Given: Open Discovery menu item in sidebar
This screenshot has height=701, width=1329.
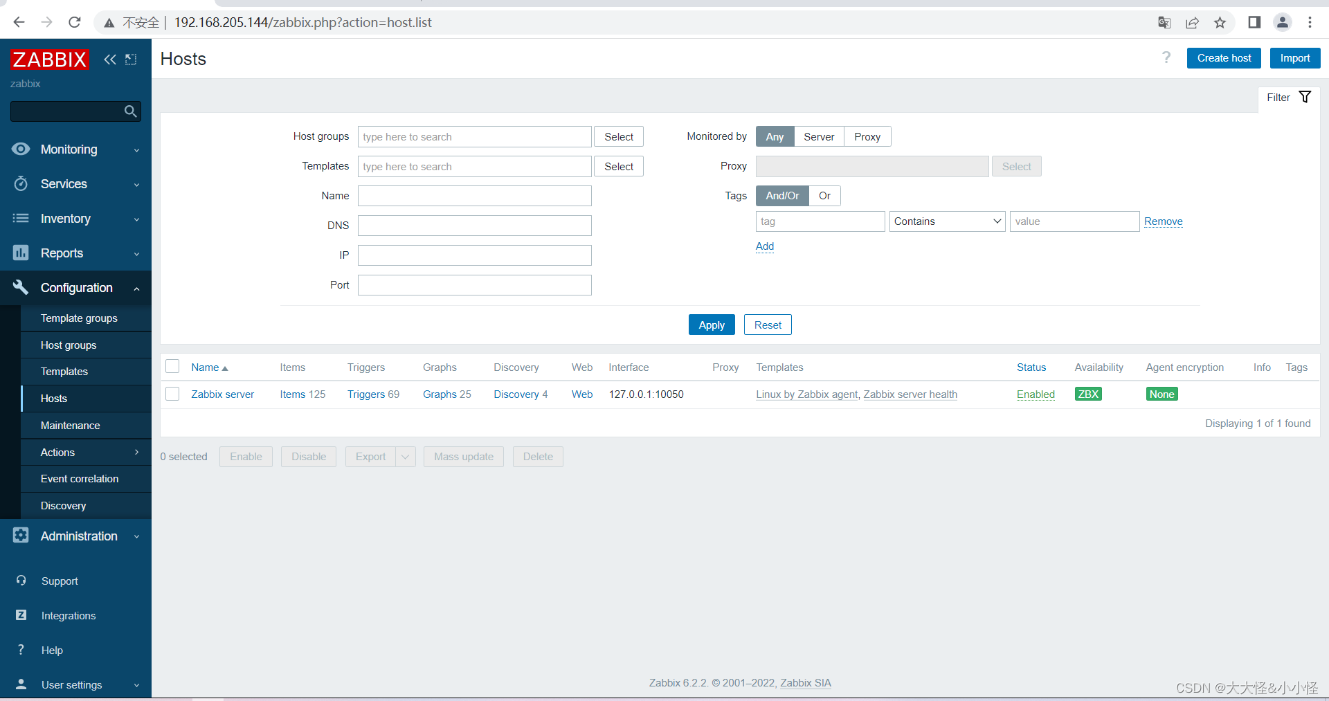Looking at the screenshot, I should 86,506.
